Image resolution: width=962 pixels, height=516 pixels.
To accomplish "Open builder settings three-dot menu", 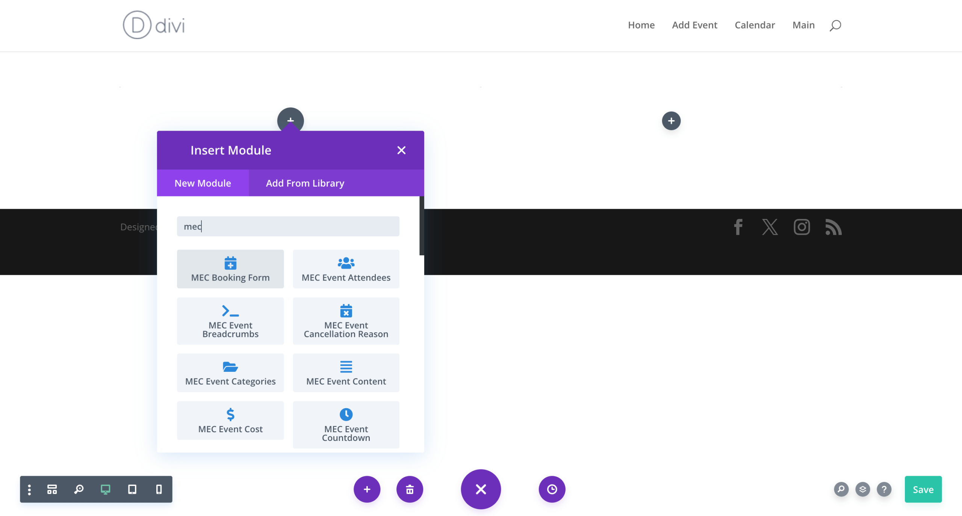I will point(29,489).
